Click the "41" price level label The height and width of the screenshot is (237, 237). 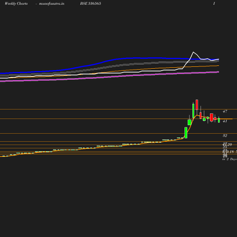coord(225,121)
